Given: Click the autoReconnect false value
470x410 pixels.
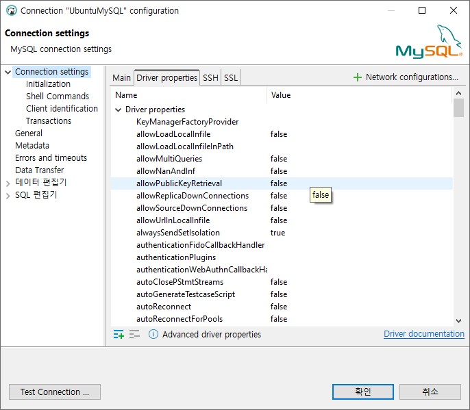Looking at the screenshot, I should 279,307.
